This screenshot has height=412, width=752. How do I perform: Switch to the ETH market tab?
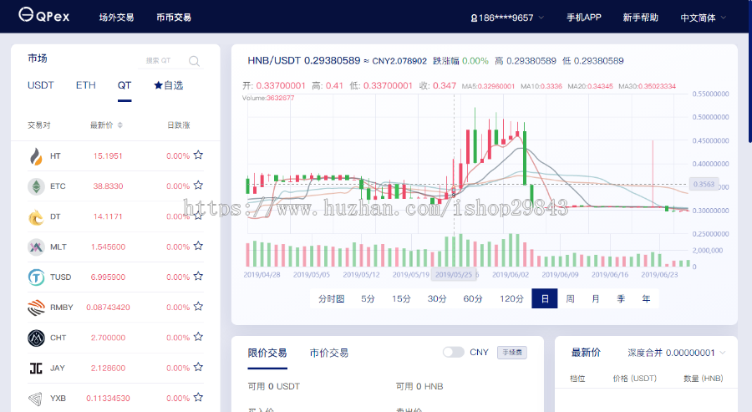click(x=86, y=85)
